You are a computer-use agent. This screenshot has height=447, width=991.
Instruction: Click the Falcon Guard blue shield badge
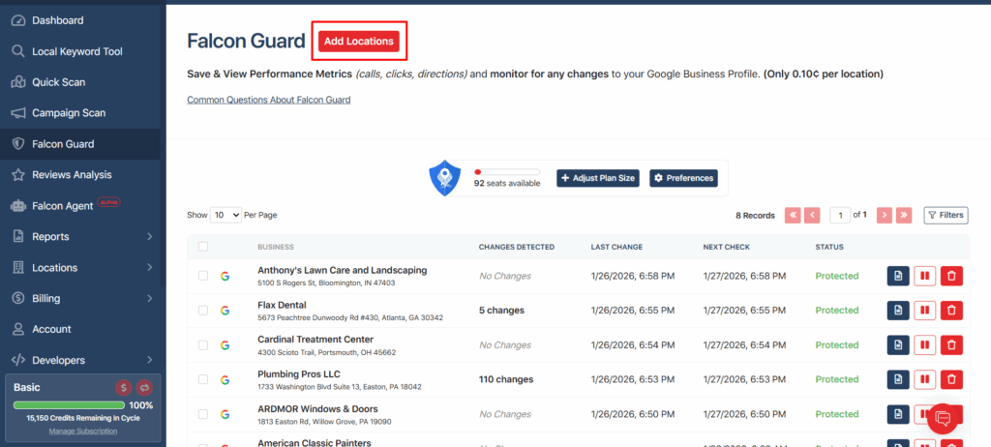click(x=444, y=178)
